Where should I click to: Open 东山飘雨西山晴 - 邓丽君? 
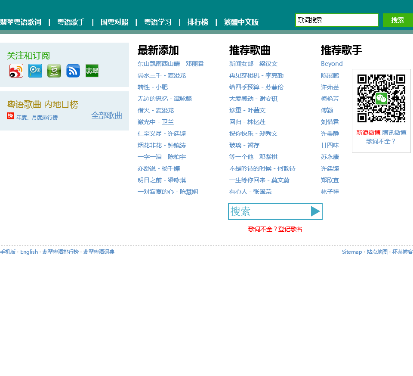171,64
